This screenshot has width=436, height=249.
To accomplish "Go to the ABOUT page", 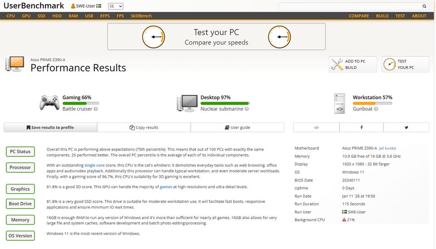I will (419, 16).
